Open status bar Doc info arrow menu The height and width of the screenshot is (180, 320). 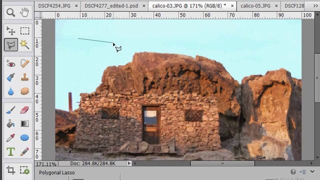pos(129,163)
